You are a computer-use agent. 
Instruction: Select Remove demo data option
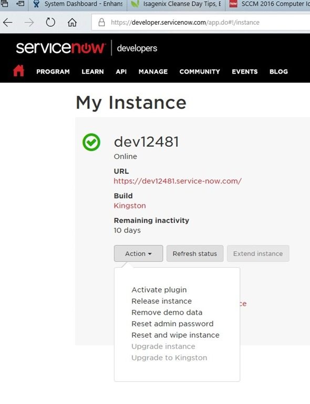(x=167, y=312)
